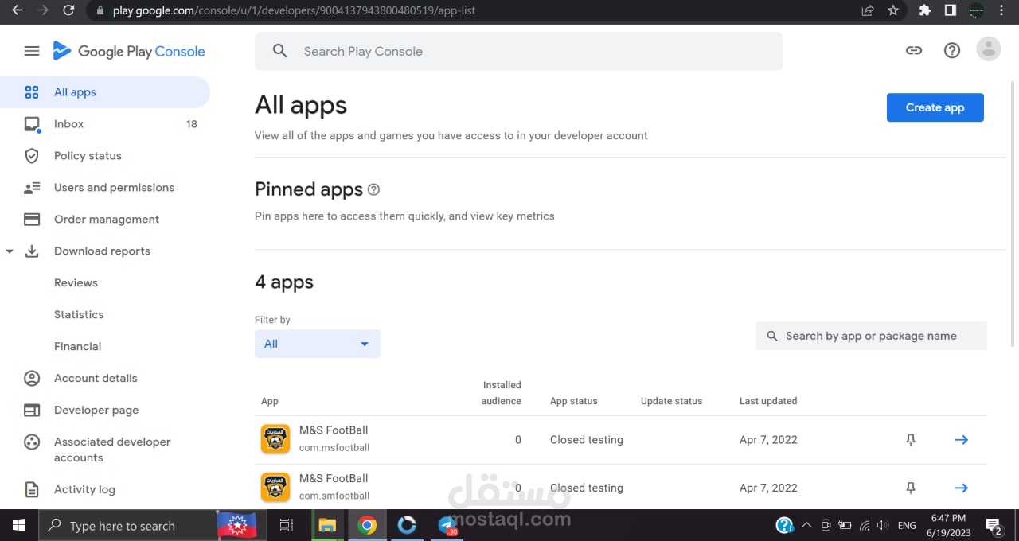Go to Account details
1019x541 pixels.
(x=105, y=379)
